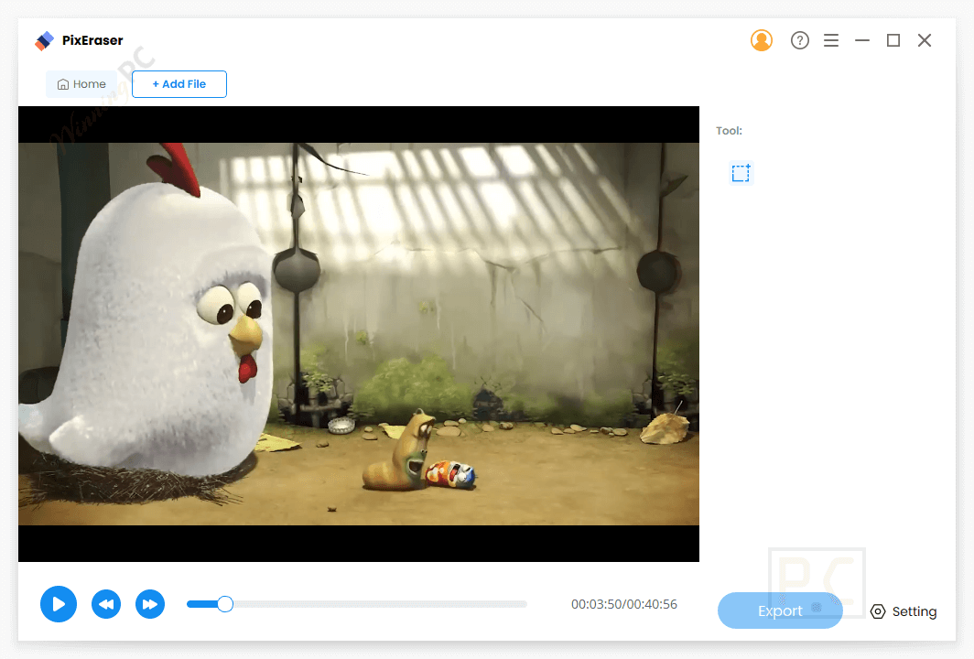Click the Export button
The width and height of the screenshot is (974, 659).
pyautogui.click(x=780, y=610)
